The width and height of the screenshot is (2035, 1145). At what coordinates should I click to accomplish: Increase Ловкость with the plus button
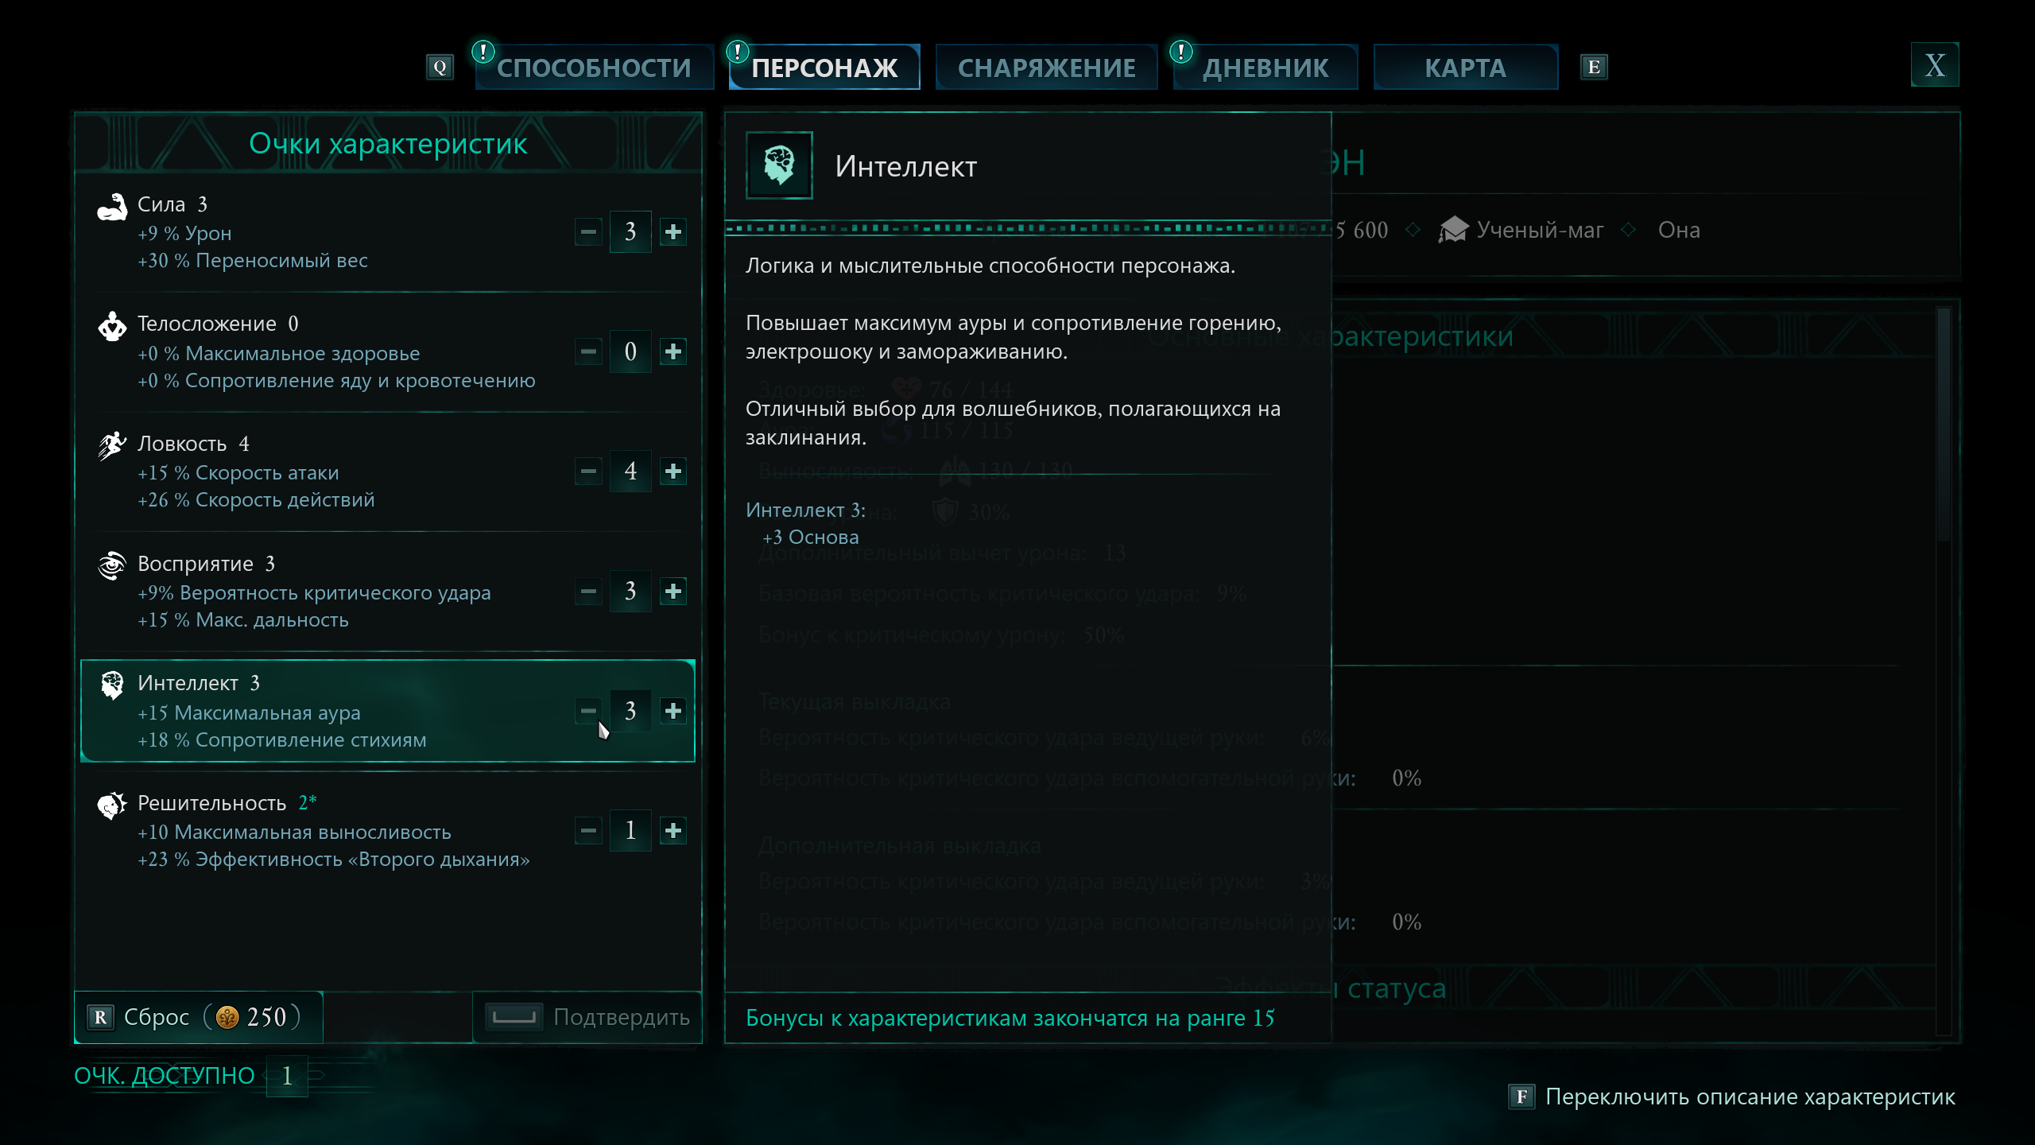tap(673, 471)
